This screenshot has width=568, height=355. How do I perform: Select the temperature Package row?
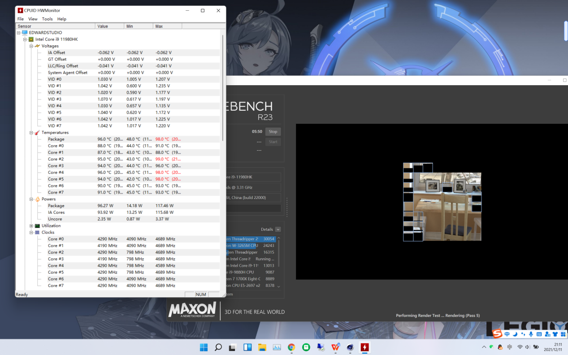point(134,139)
